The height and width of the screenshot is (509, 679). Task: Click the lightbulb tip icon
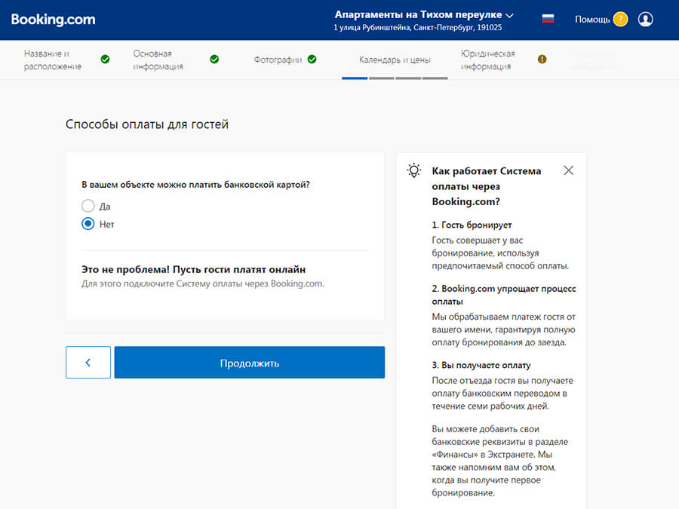pos(413,170)
